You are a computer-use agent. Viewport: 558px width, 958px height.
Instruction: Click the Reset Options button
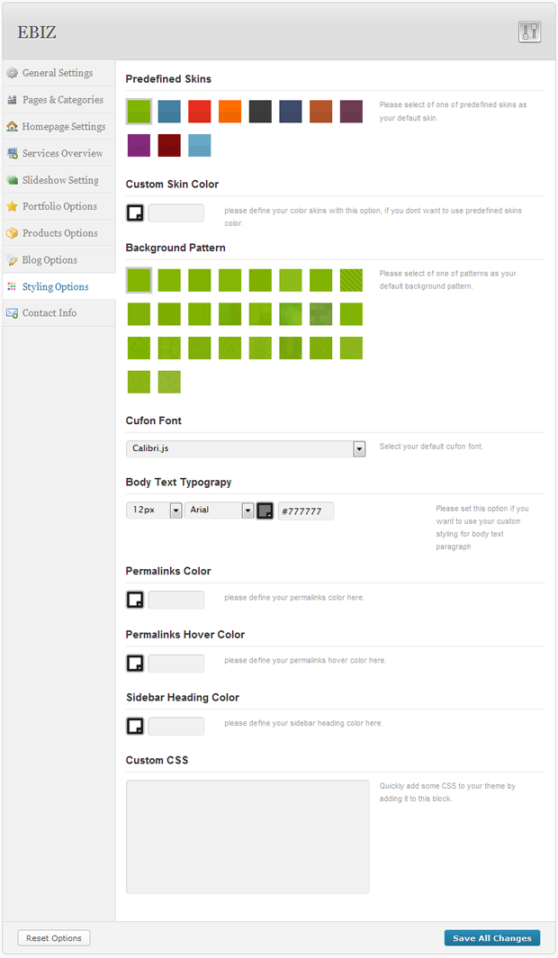54,938
